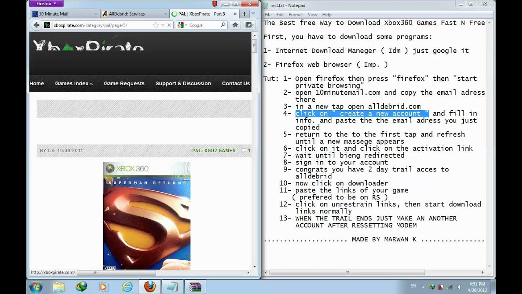Click the Firefox vertical scrollbar thumb

point(255,46)
